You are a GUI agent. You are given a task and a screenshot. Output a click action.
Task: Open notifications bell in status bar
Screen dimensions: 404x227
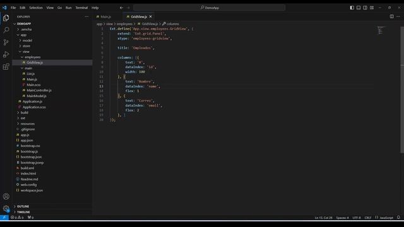click(x=398, y=218)
